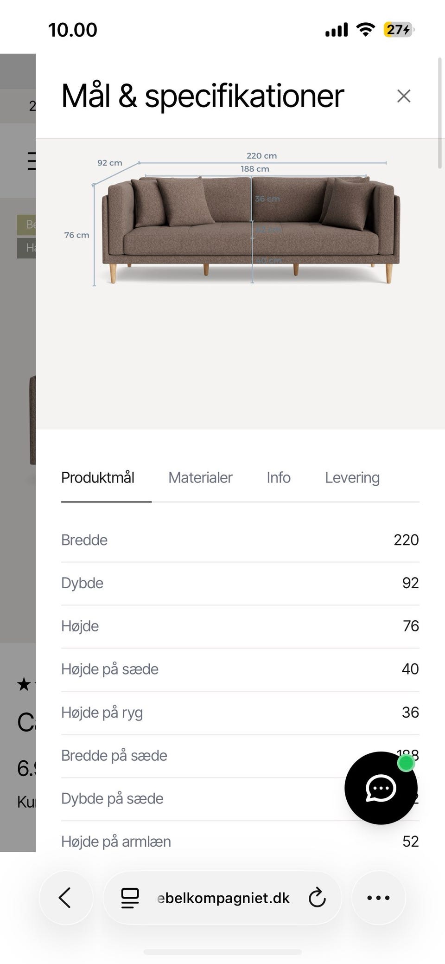Open the browser three-dots menu
Screen dimensions: 445x964
(378, 898)
